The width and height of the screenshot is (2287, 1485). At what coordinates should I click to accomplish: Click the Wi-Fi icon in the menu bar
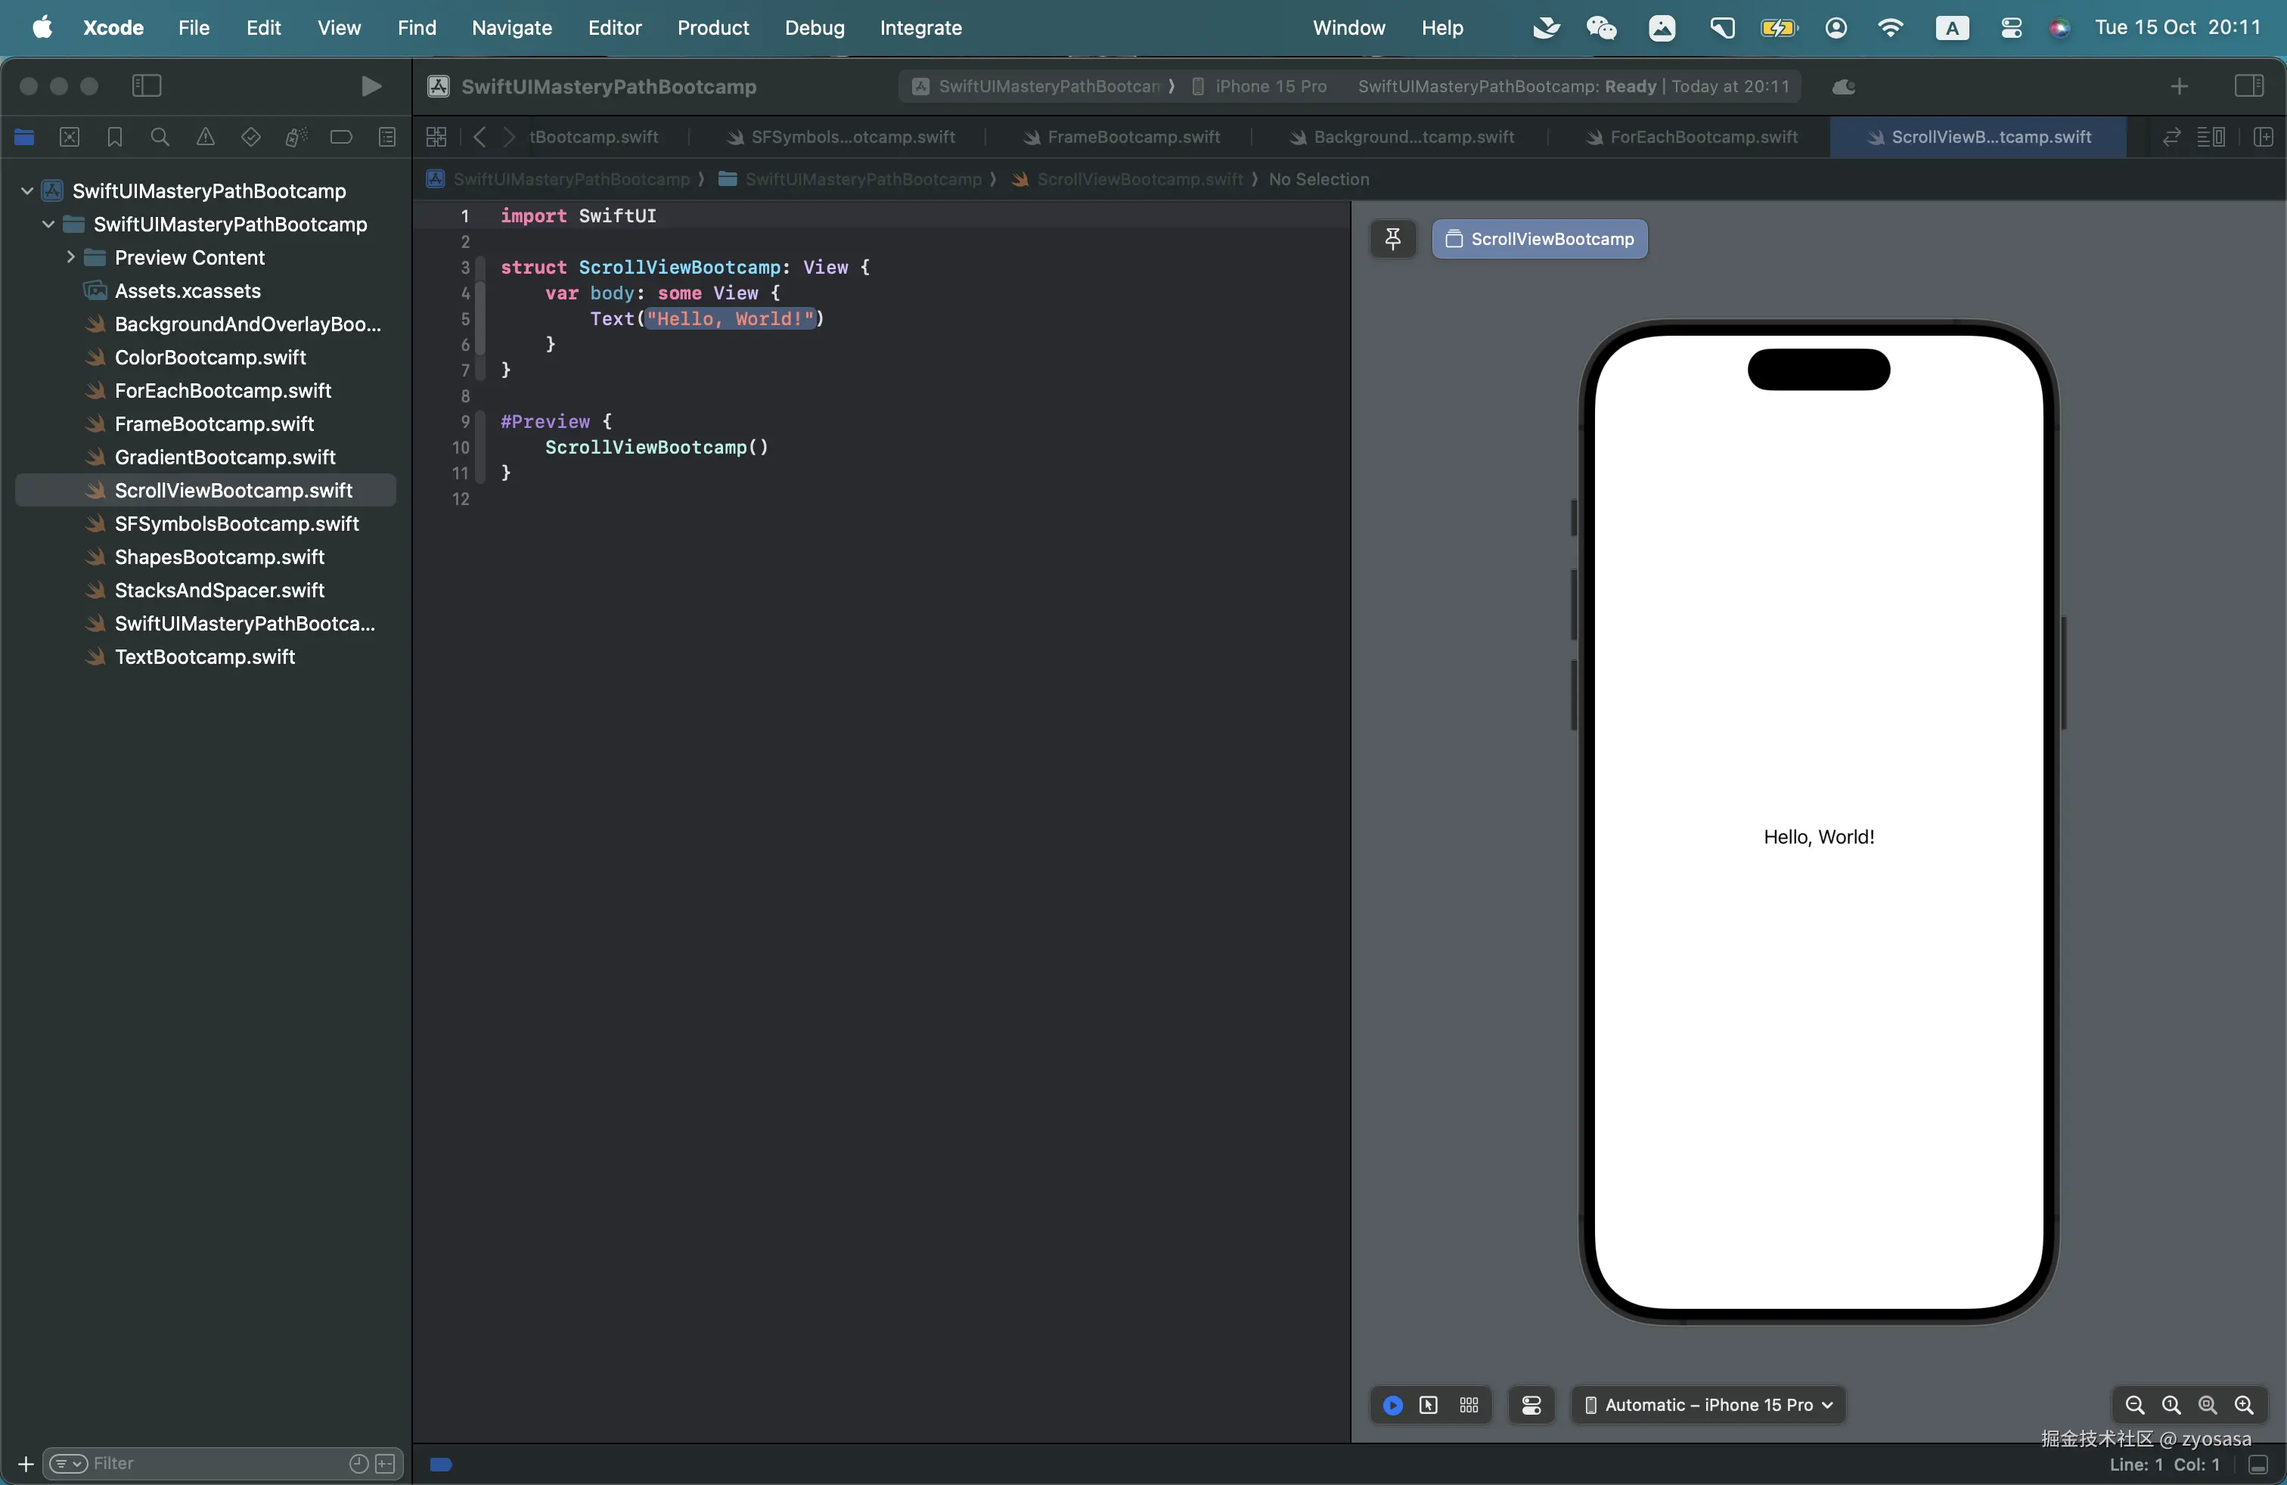pos(1889,28)
